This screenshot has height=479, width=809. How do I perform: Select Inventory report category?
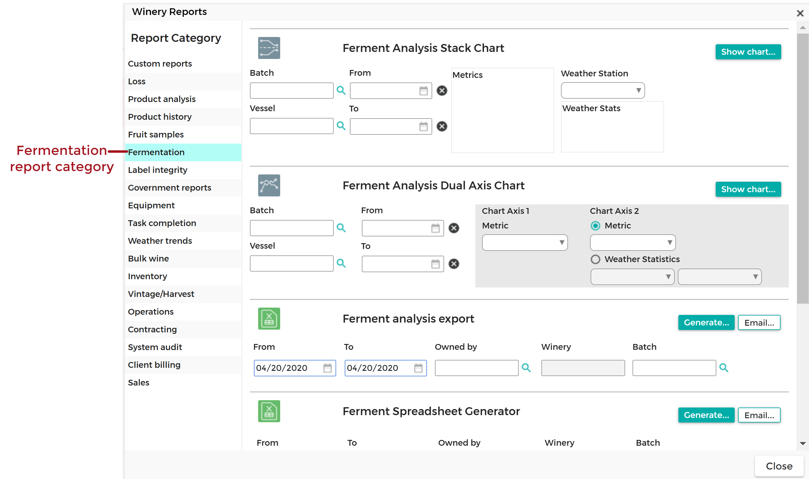point(183,276)
